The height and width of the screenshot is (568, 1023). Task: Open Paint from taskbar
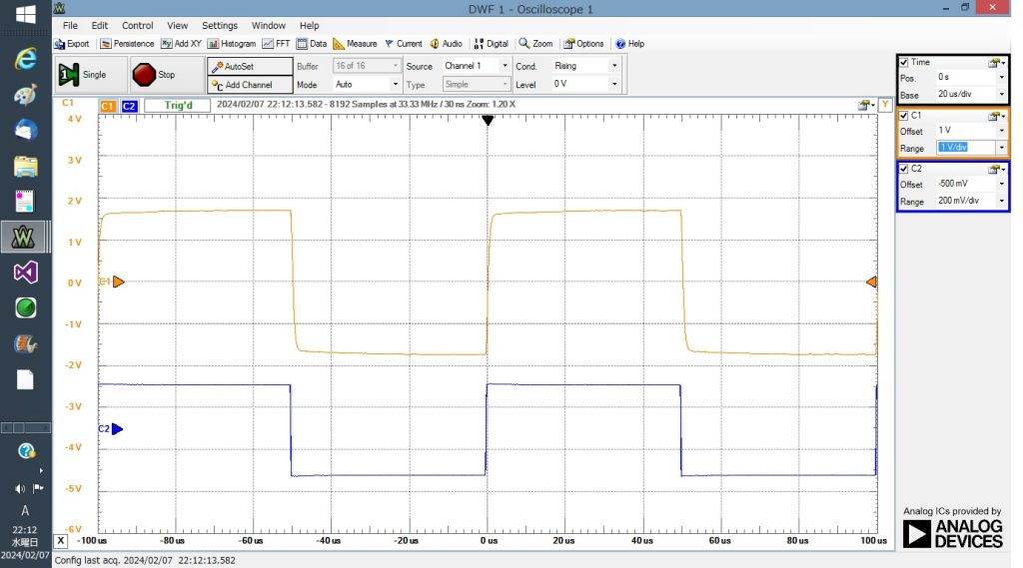[25, 95]
